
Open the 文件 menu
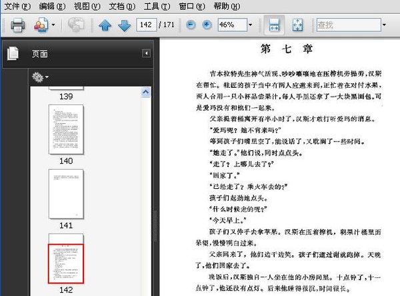(16, 6)
